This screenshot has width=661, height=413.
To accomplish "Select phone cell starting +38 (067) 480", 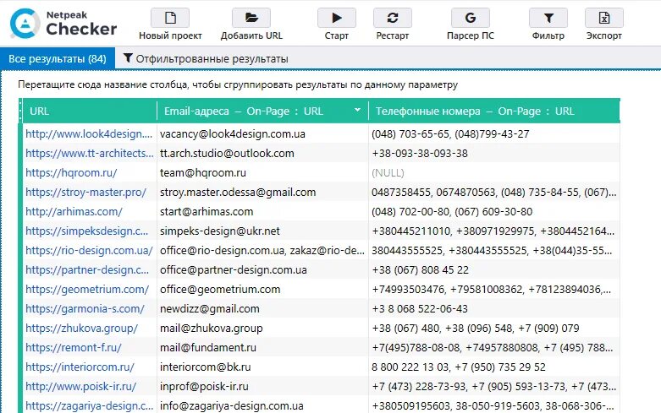I will tap(494, 328).
